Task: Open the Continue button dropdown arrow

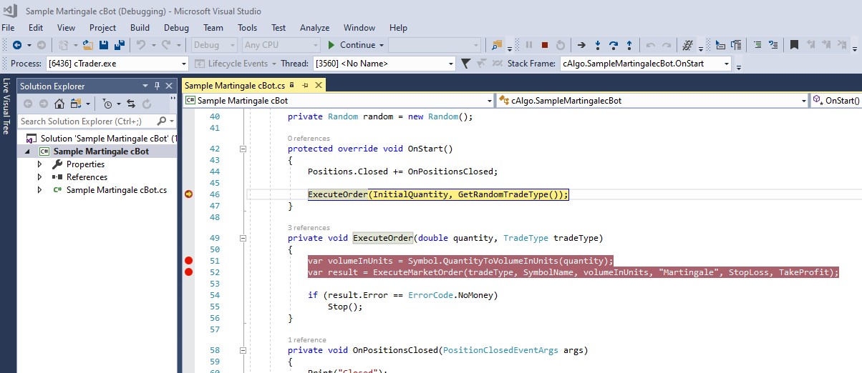Action: [382, 45]
